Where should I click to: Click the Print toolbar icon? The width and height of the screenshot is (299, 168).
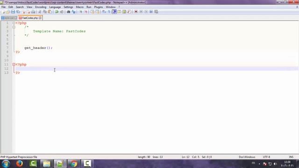point(33,12)
